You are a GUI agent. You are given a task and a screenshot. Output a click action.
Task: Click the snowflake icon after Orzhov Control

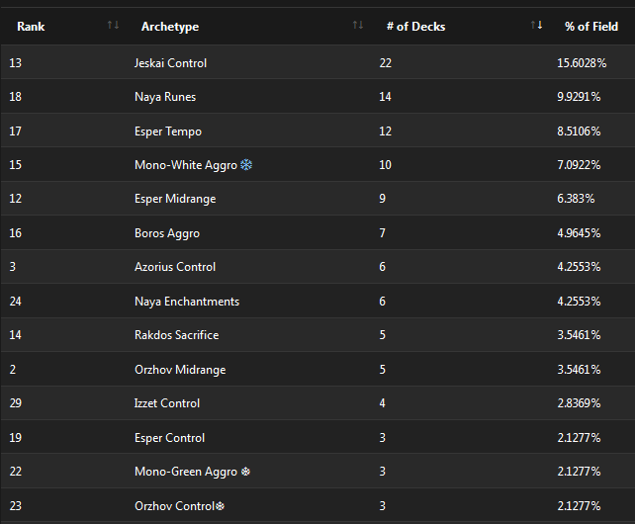pos(220,506)
